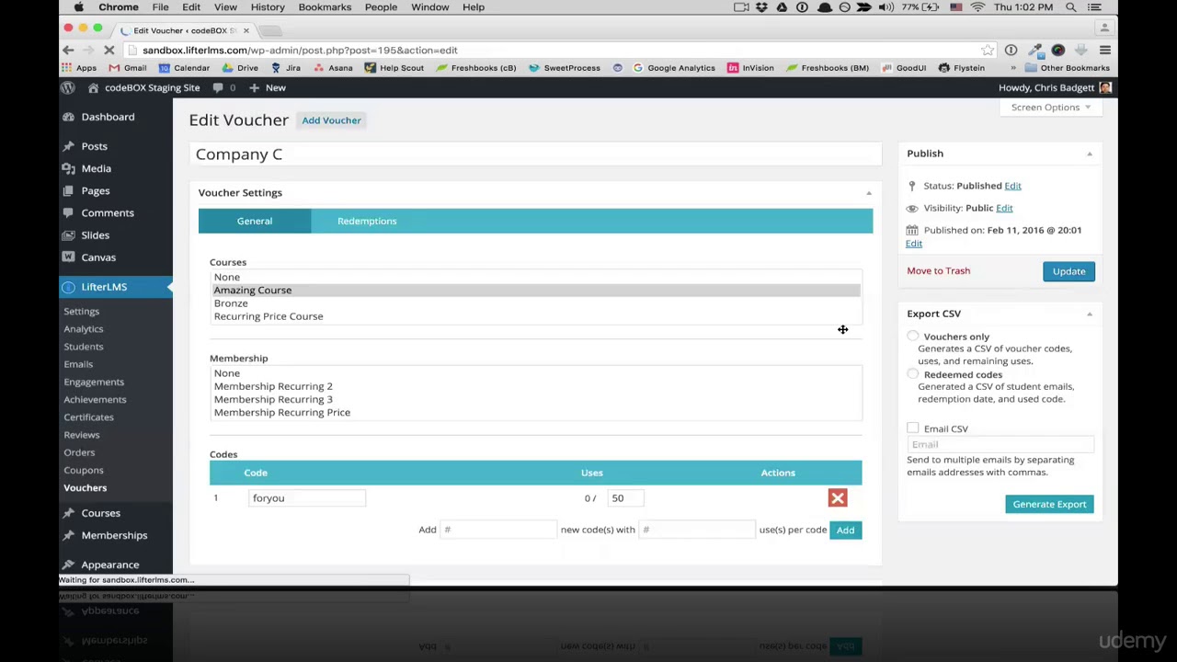Click the Update button

1068,271
